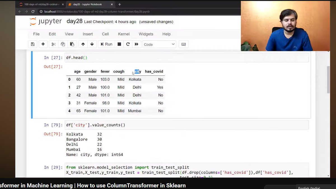Move selected cell down arrow
336x189 pixels.
[x=92, y=44]
